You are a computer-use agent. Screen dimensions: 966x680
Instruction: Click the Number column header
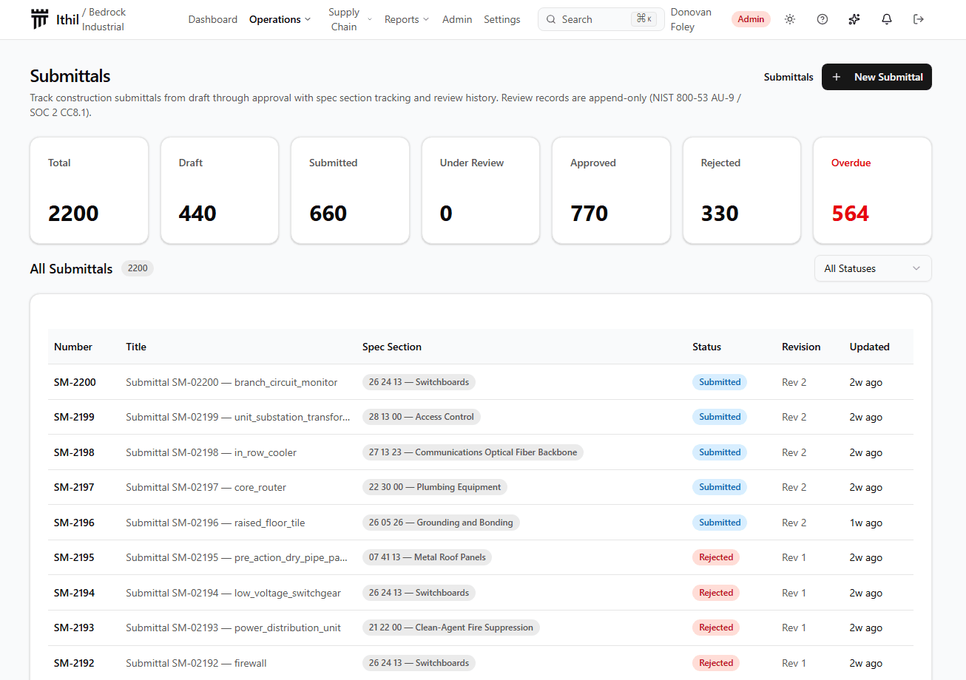[x=73, y=347]
